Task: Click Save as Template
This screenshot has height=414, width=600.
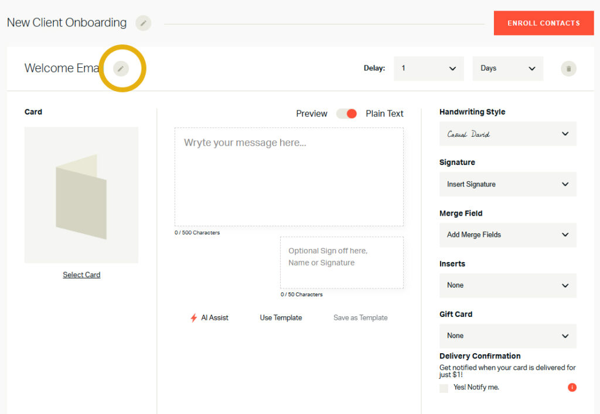Action: [x=360, y=318]
